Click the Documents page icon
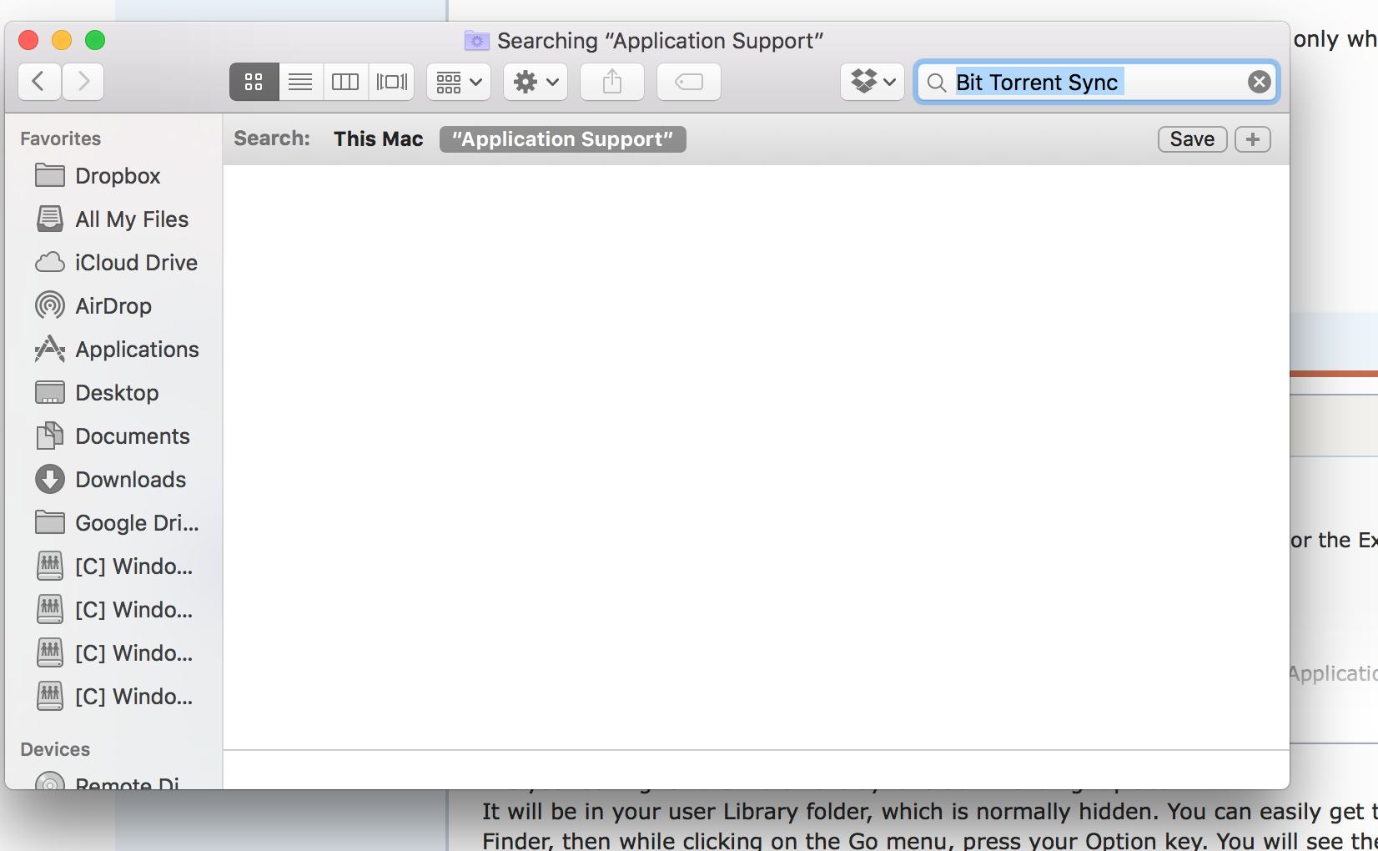The width and height of the screenshot is (1378, 851). (50, 436)
